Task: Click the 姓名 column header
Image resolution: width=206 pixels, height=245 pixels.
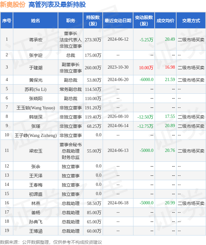Action: point(35,20)
